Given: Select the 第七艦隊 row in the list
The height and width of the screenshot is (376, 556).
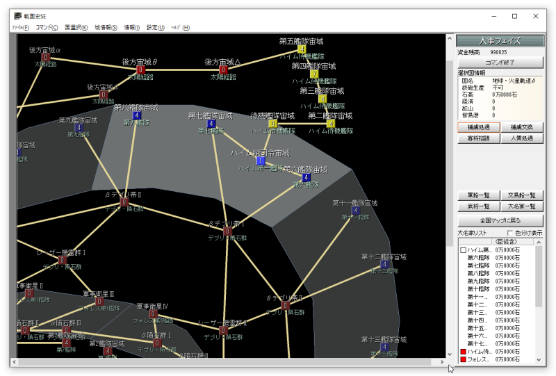Looking at the screenshot, I should pos(496,265).
